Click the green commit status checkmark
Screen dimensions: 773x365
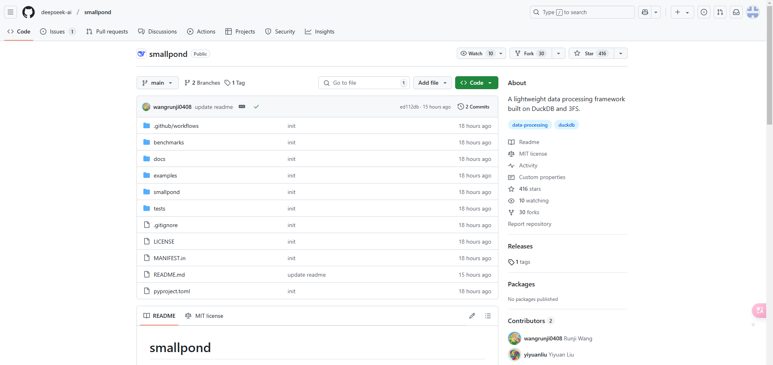pyautogui.click(x=256, y=106)
